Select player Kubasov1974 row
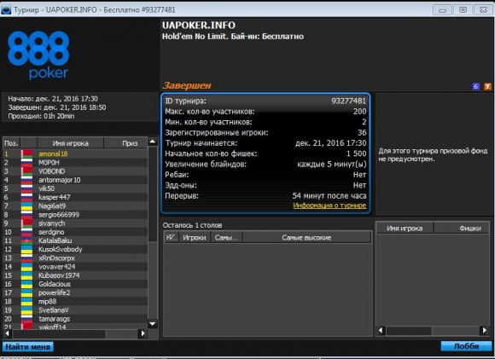The image size is (495, 359). [x=75, y=275]
